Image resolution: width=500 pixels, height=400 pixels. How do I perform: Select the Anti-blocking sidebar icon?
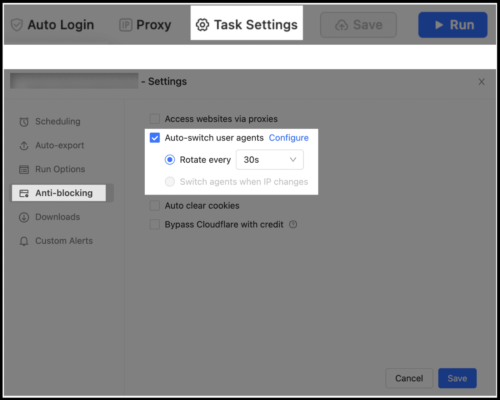point(24,193)
